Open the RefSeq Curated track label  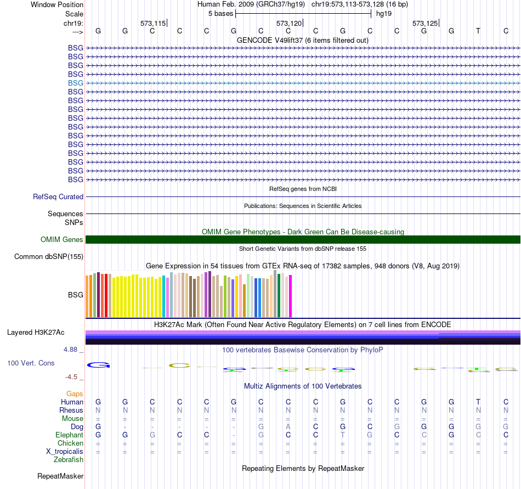coord(58,197)
